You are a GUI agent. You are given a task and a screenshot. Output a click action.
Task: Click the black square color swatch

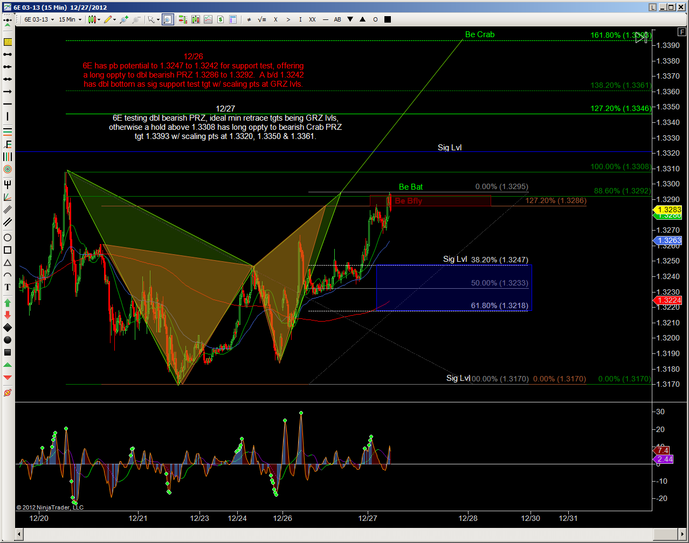tap(388, 19)
